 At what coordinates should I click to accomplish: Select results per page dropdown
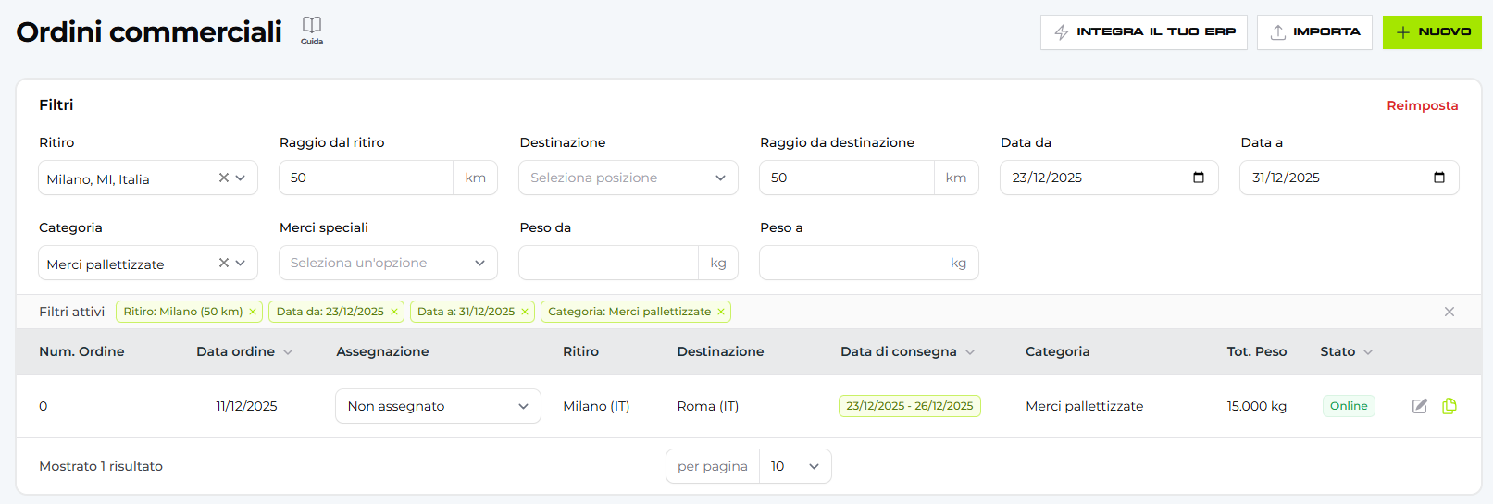[x=795, y=466]
